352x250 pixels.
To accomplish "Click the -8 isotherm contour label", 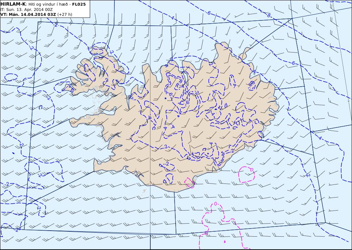I will 268,15.
